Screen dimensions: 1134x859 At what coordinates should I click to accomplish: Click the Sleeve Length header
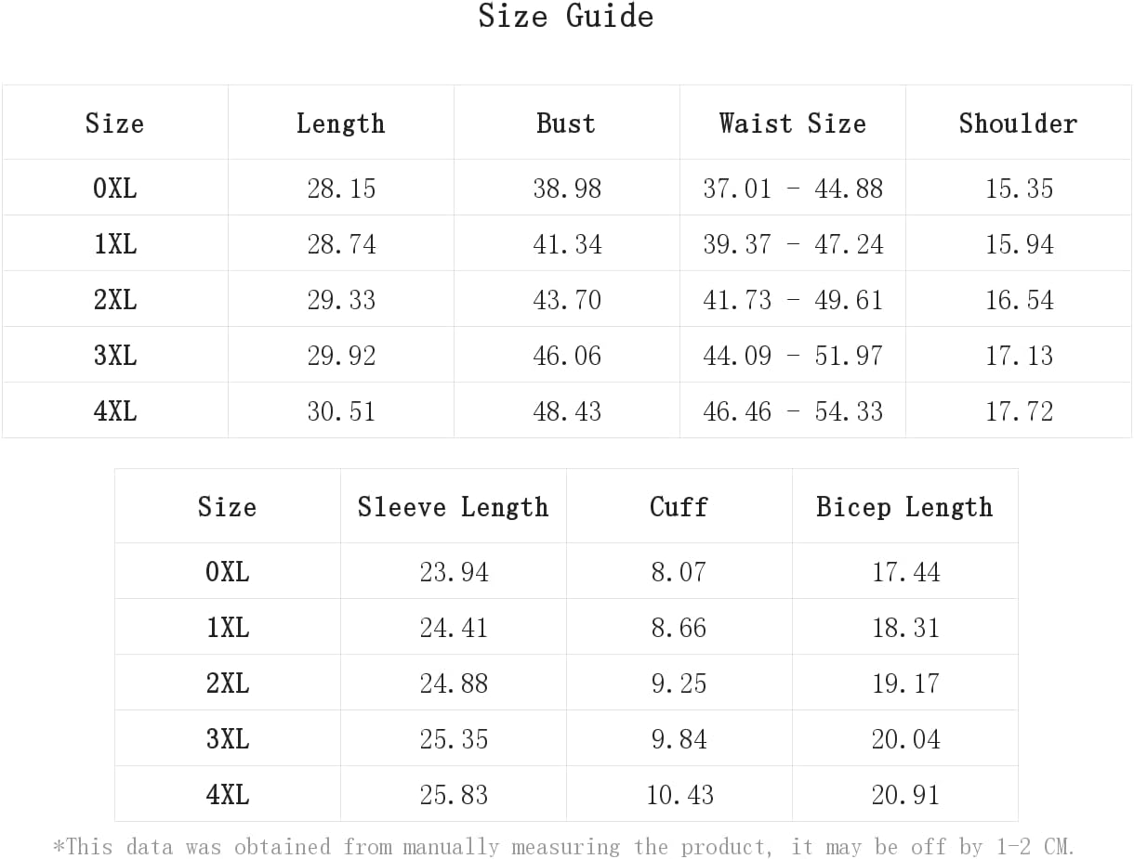[454, 507]
